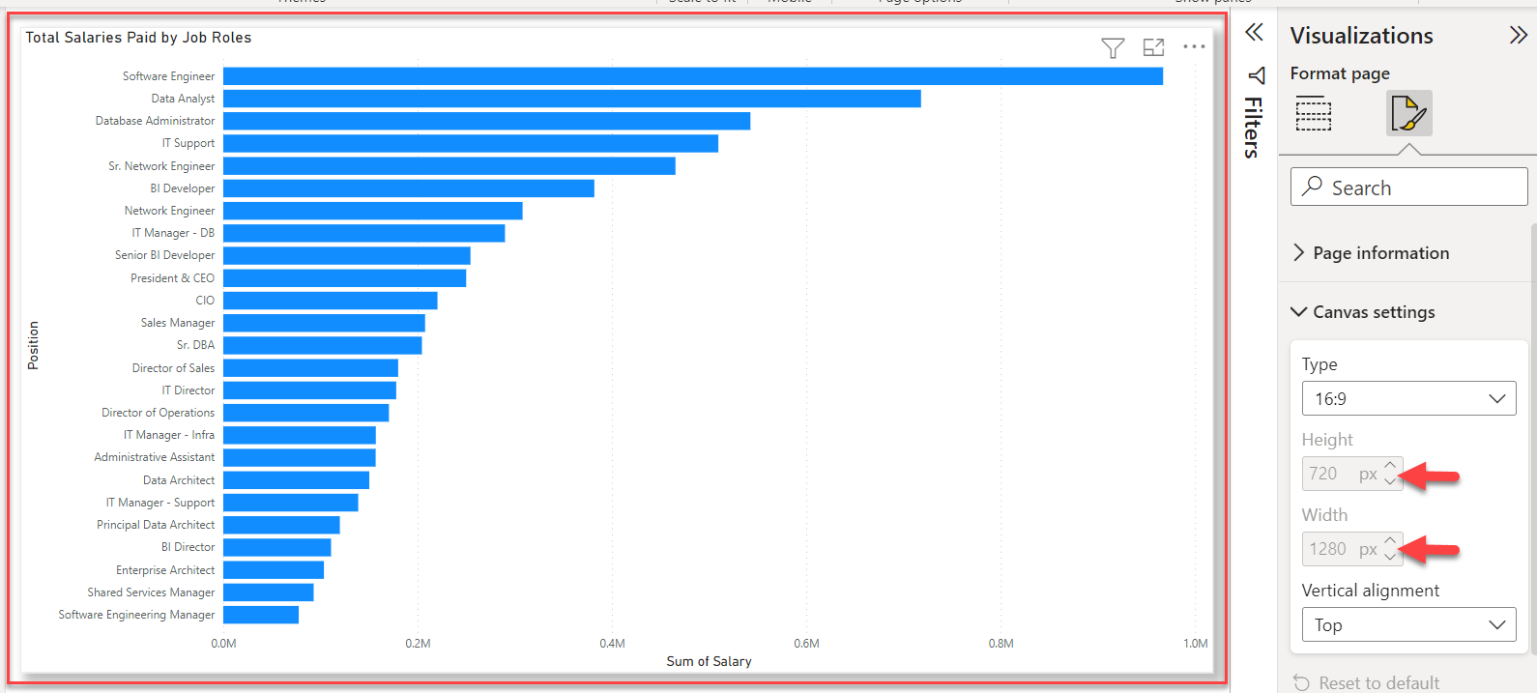The height and width of the screenshot is (693, 1537).
Task: Click the '0.6M' axis tick label
Action: [x=806, y=643]
